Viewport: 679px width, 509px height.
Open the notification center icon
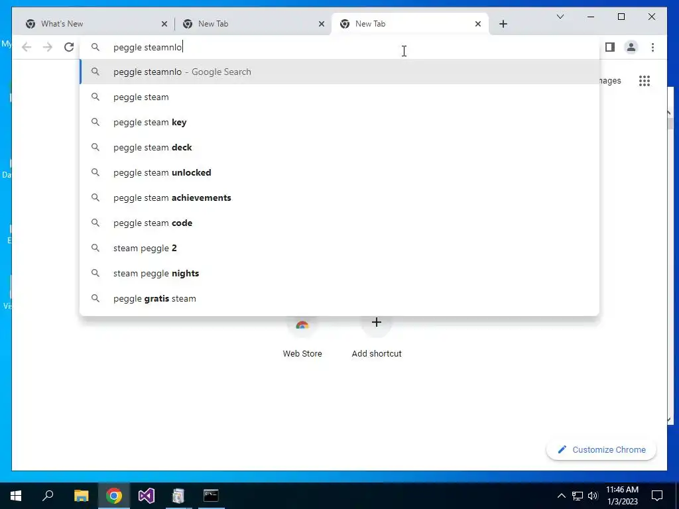(x=657, y=496)
